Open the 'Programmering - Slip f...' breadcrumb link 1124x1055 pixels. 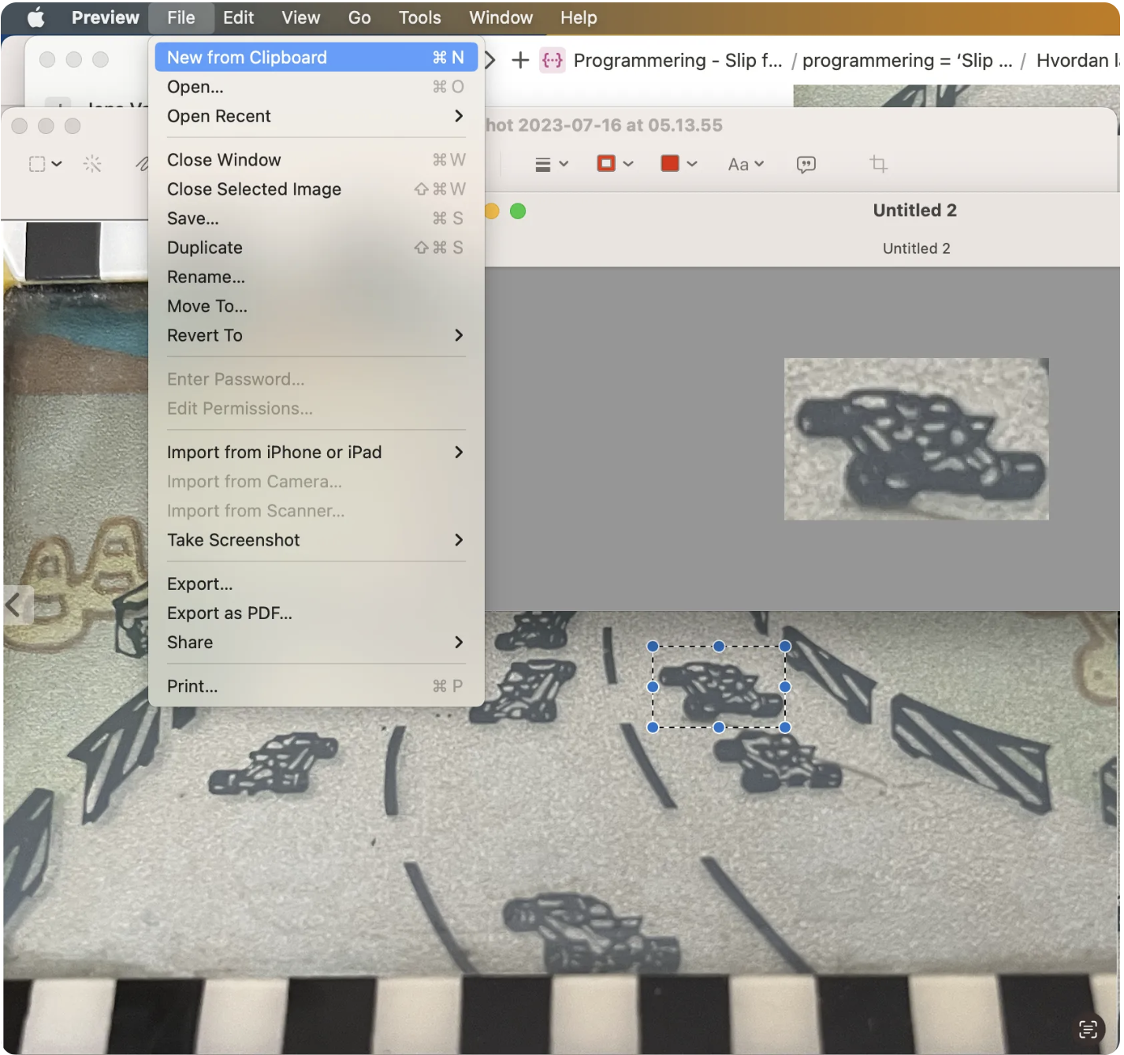coord(676,61)
